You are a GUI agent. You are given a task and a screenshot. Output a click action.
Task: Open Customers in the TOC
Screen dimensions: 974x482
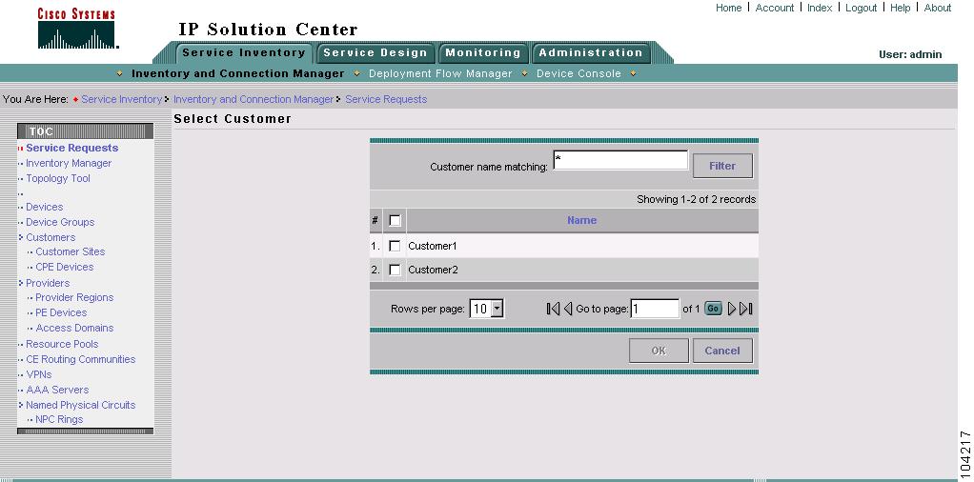click(51, 237)
